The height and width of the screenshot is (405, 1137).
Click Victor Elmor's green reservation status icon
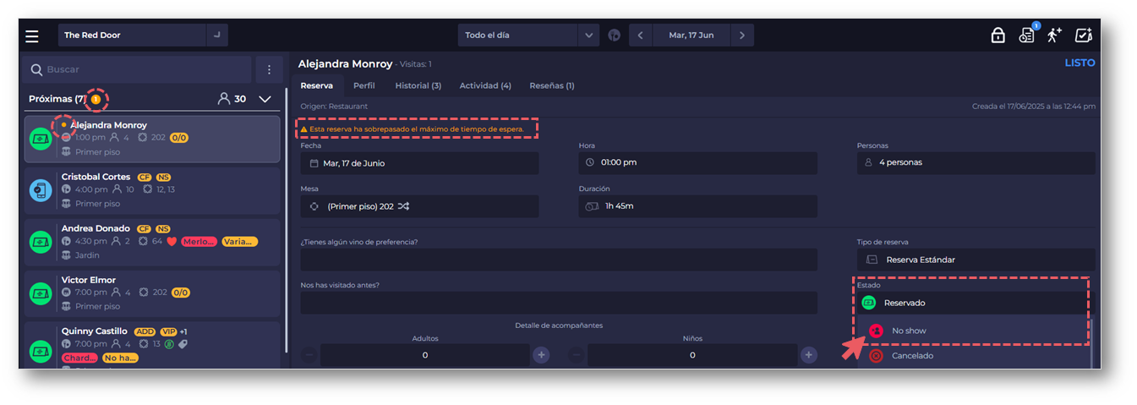[x=41, y=293]
